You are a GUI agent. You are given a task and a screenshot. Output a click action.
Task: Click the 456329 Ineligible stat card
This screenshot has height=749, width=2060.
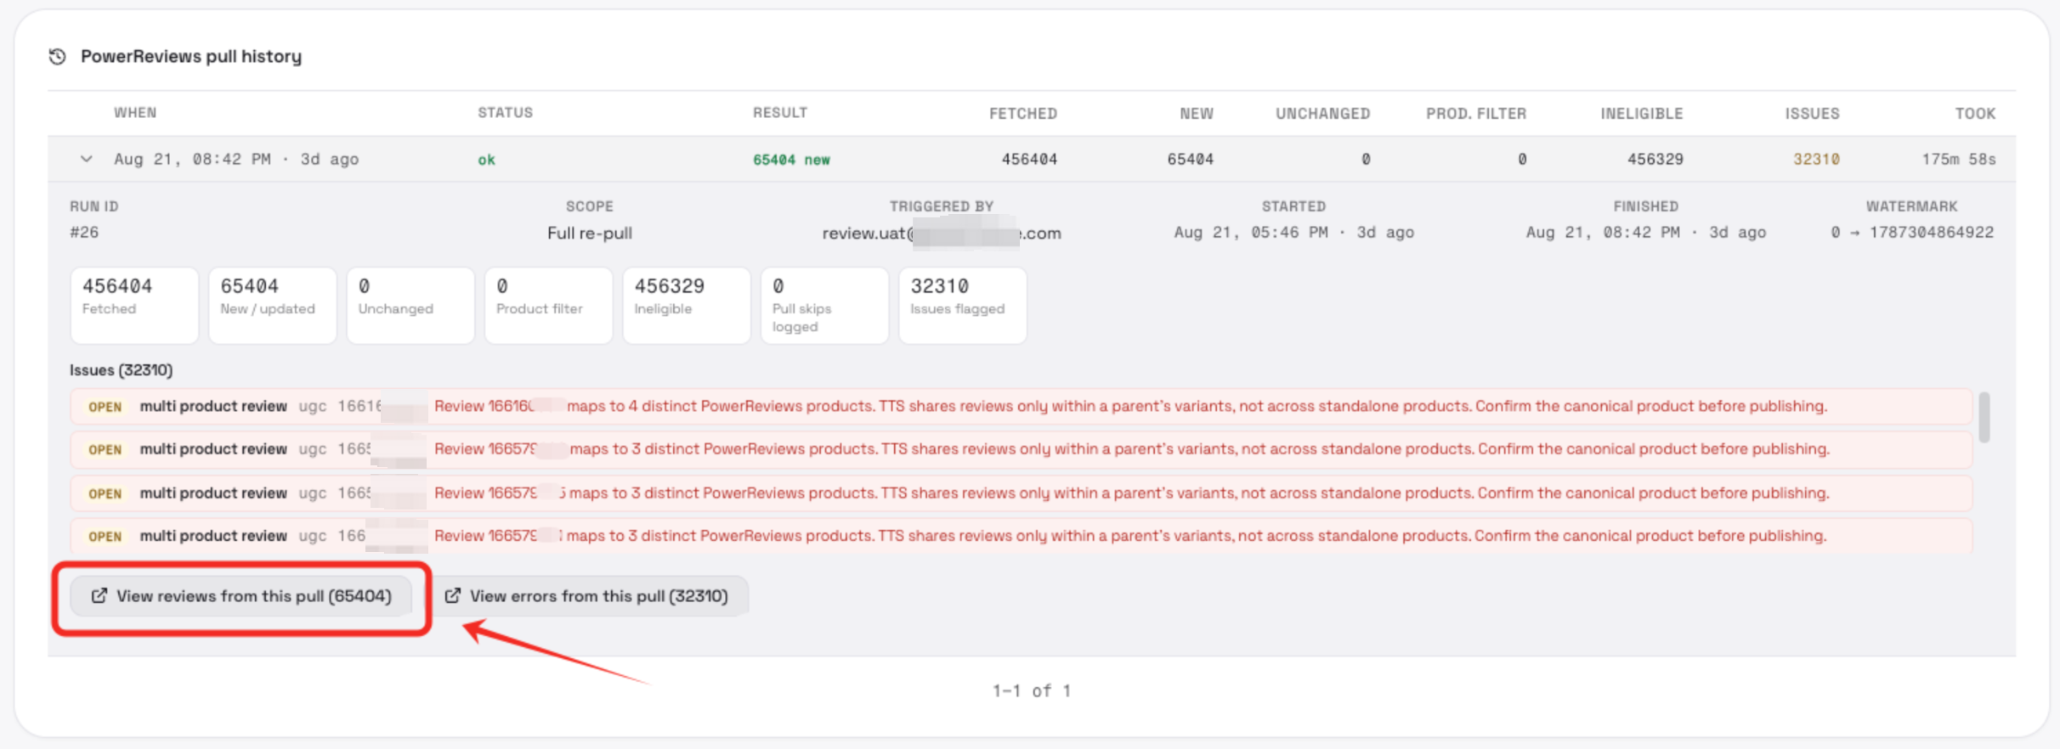click(x=687, y=306)
